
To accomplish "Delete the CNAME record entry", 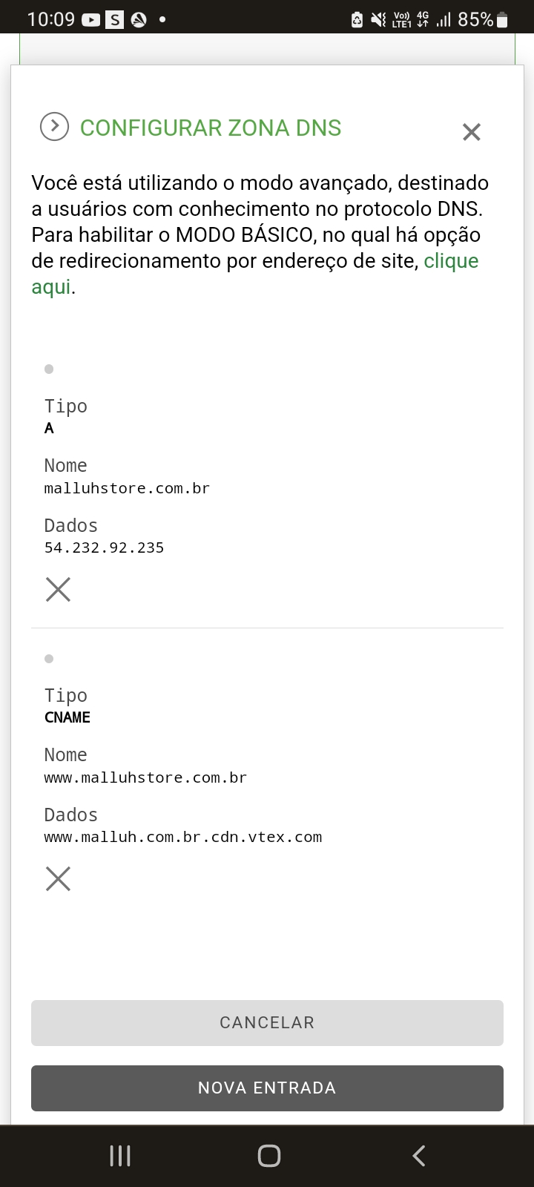I will click(58, 879).
